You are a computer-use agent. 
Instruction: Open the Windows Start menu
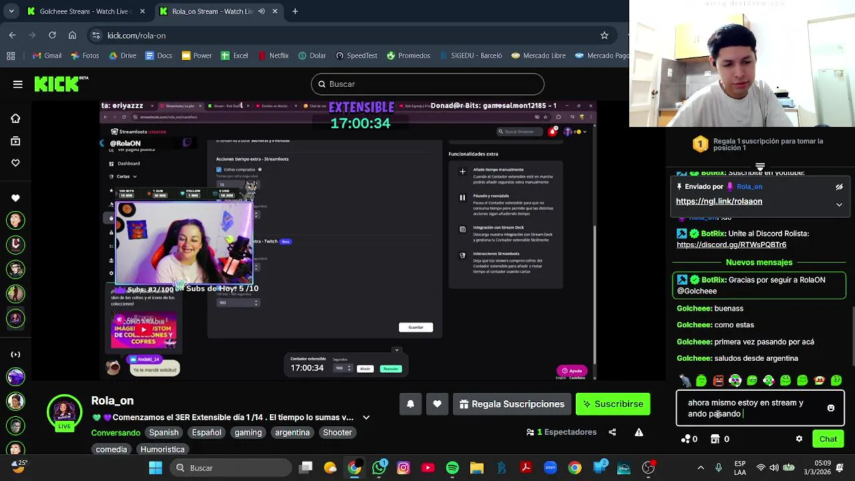tap(156, 468)
